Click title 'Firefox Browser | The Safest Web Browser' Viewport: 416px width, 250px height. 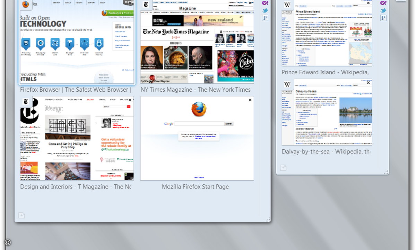pyautogui.click(x=76, y=90)
